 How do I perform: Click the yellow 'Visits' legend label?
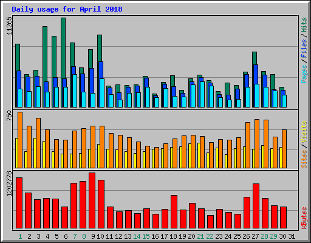304,132
